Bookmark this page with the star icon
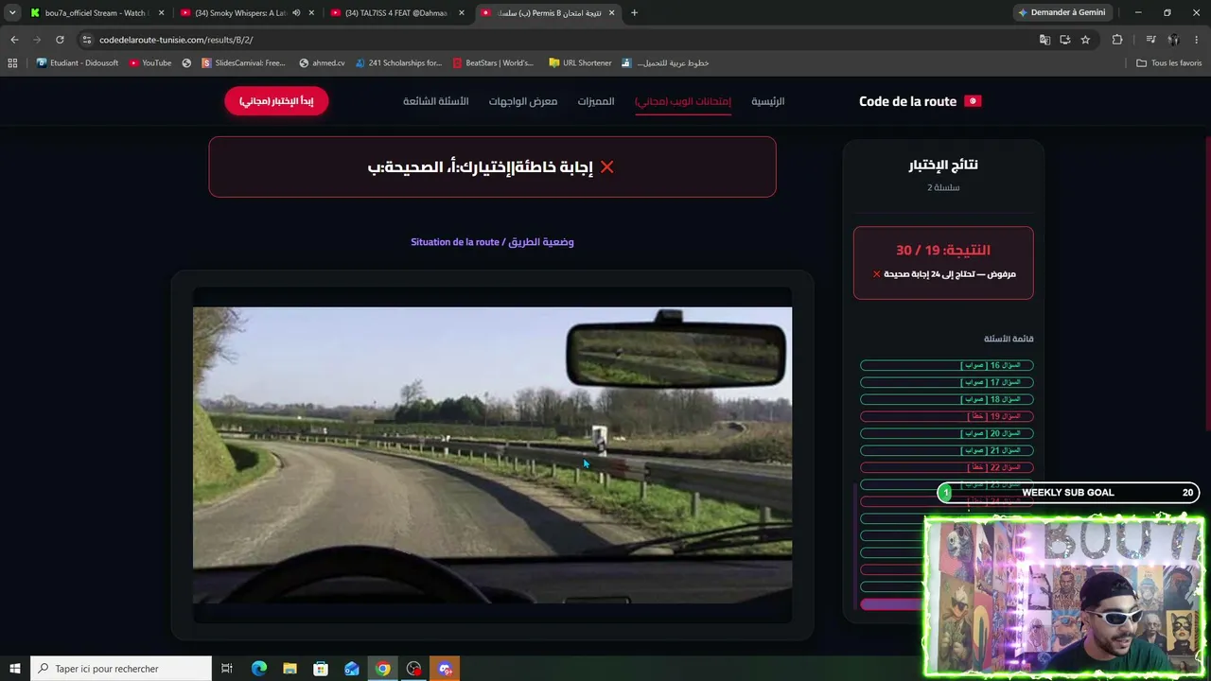The height and width of the screenshot is (681, 1211). point(1085,40)
